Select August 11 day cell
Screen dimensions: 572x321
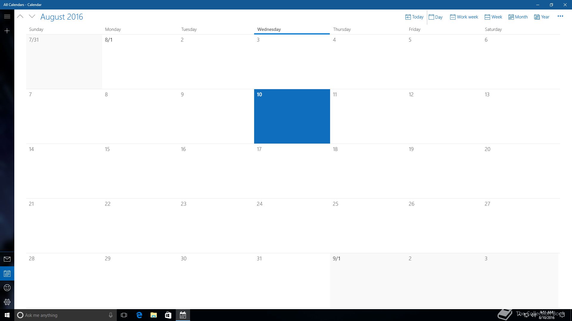click(x=368, y=116)
